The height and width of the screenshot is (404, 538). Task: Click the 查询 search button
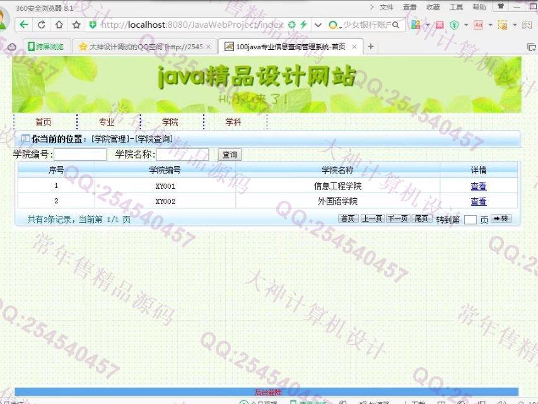230,155
